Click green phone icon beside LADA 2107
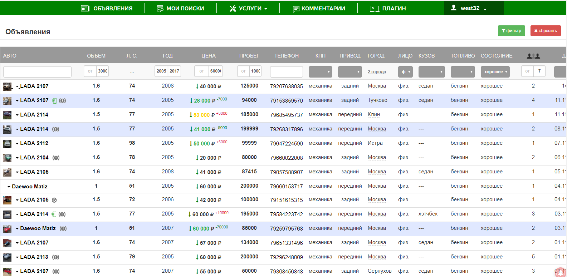The width and height of the screenshot is (567, 277). pyautogui.click(x=54, y=100)
